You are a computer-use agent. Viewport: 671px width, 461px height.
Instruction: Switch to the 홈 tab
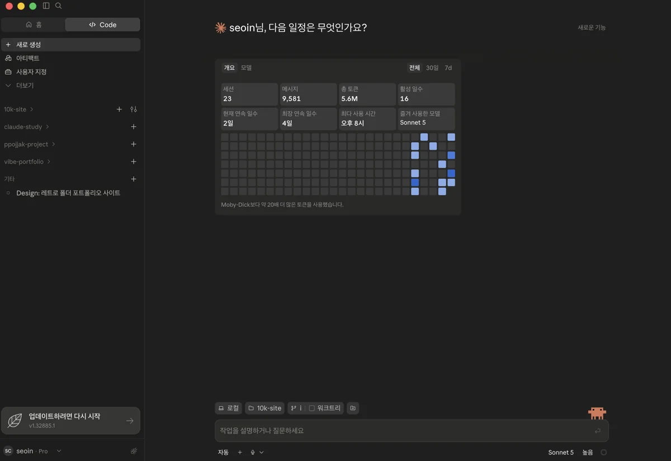point(34,25)
